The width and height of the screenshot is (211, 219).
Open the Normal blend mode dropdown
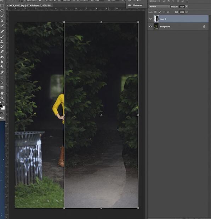tap(159, 6)
